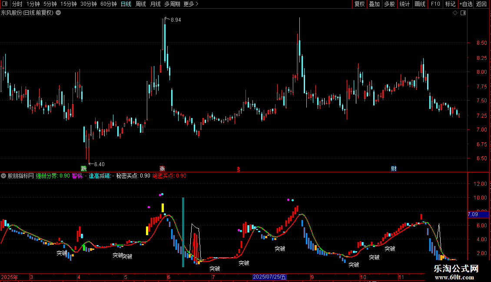Click the 强弱分界: 0.90 indicator label
This screenshot has width=491, height=282.
coord(53,176)
